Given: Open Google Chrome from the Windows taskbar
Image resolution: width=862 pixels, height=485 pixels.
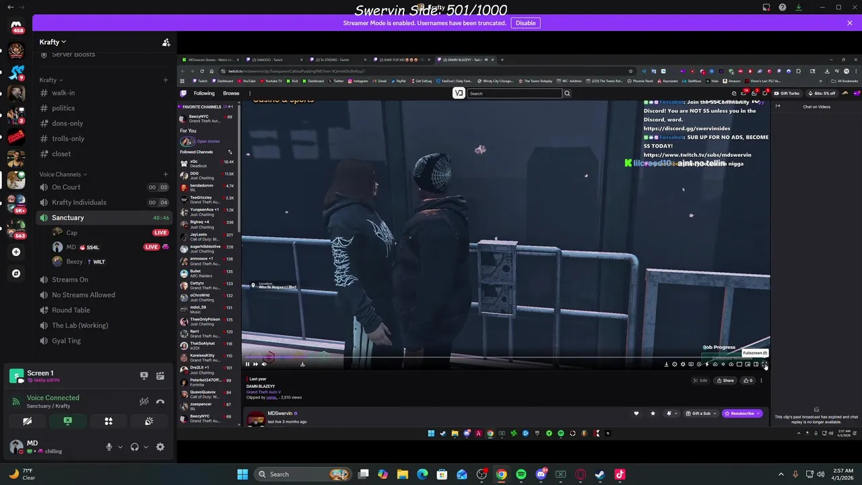Looking at the screenshot, I should 502,474.
